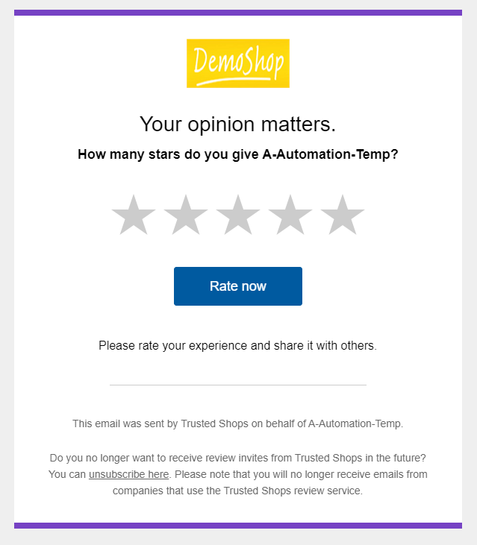This screenshot has width=477, height=545.
Task: Click the DemoShop logo image
Action: (x=238, y=63)
